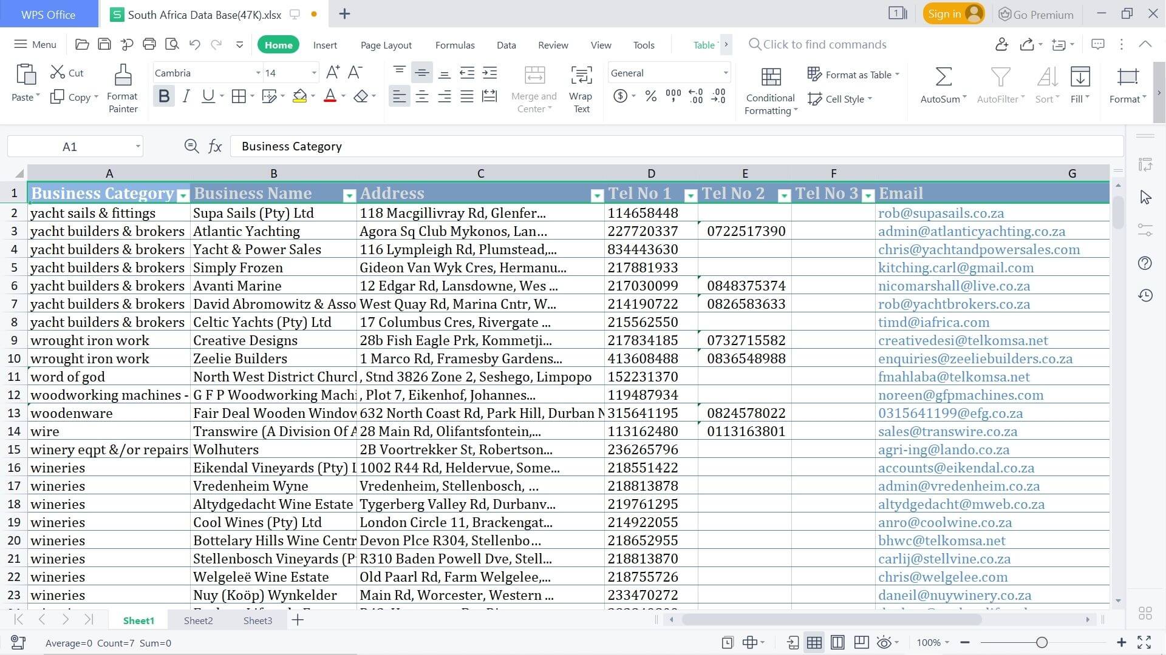Viewport: 1166px width, 655px height.
Task: Toggle Underline formatting
Action: 208,96
